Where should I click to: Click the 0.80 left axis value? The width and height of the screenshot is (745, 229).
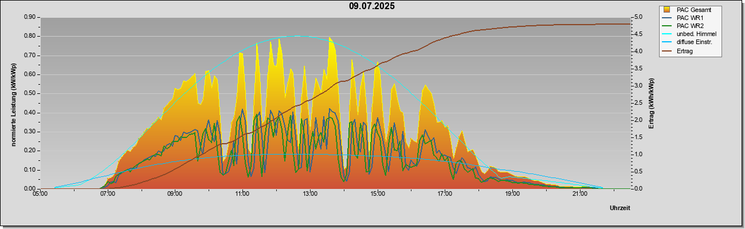click(x=30, y=36)
